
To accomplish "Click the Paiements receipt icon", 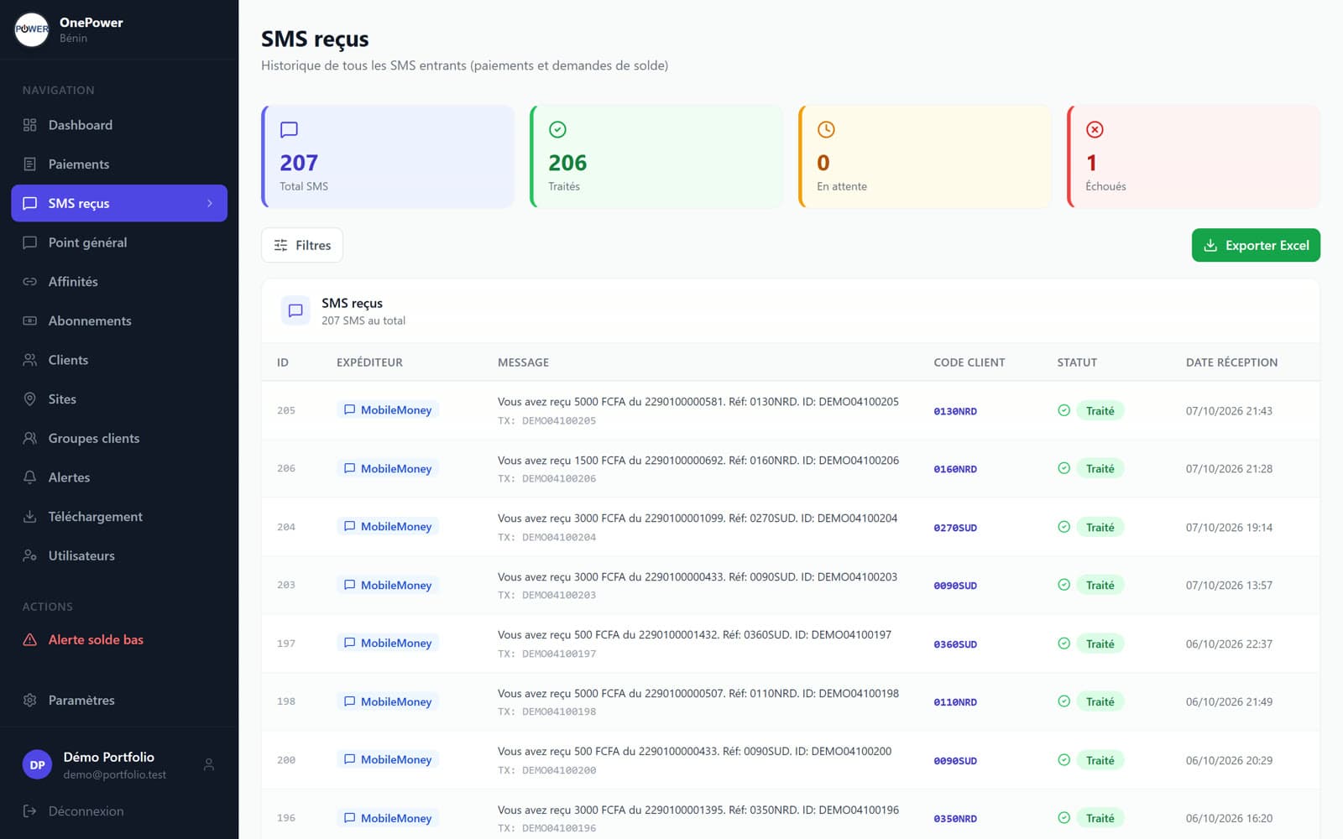I will point(30,164).
